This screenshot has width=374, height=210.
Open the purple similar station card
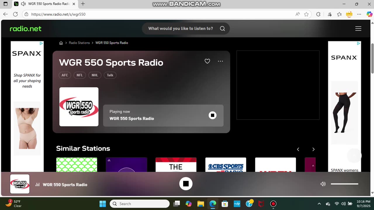coord(126,165)
